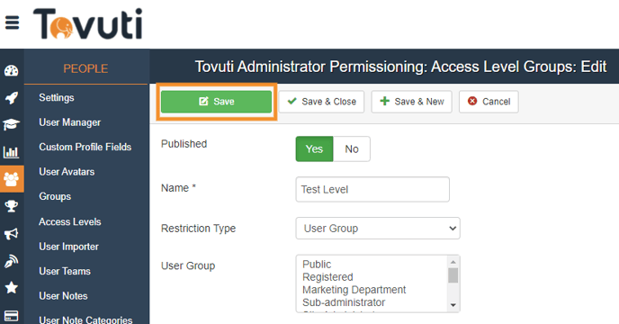The height and width of the screenshot is (324, 619).
Task: Open the star icon in sidebar
Action: [x=11, y=287]
